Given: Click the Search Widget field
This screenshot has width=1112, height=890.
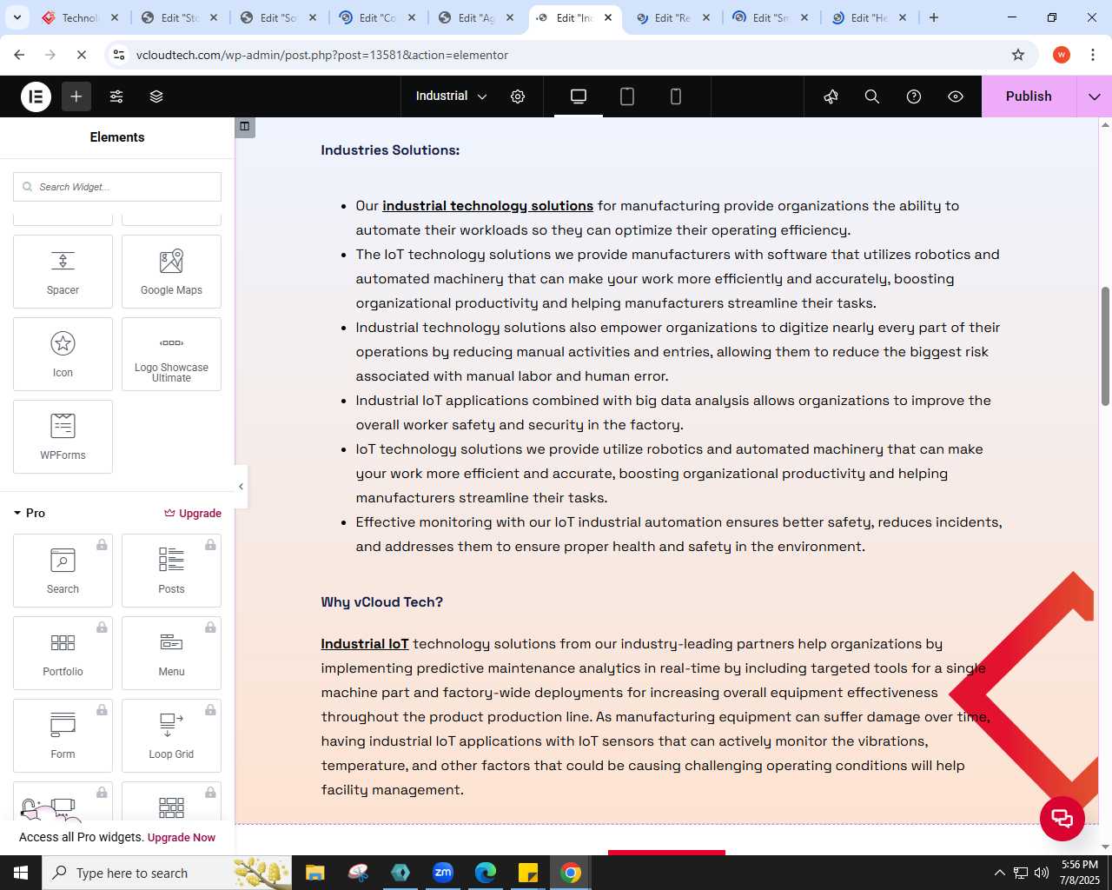Looking at the screenshot, I should click(117, 187).
